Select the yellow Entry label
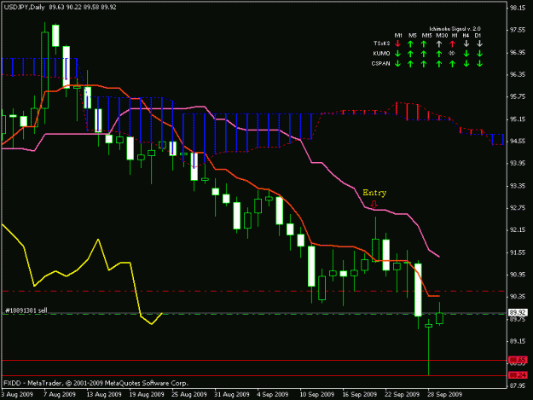Viewport: 533px width, 400px height. point(374,193)
